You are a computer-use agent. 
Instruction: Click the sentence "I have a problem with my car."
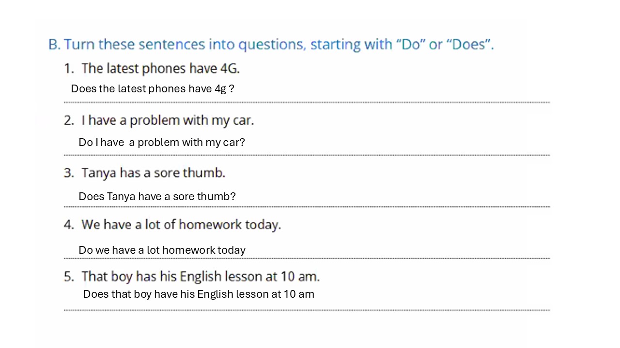point(167,120)
